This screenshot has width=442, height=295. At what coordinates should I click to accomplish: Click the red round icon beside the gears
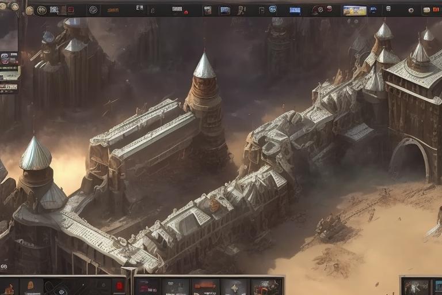point(329,9)
